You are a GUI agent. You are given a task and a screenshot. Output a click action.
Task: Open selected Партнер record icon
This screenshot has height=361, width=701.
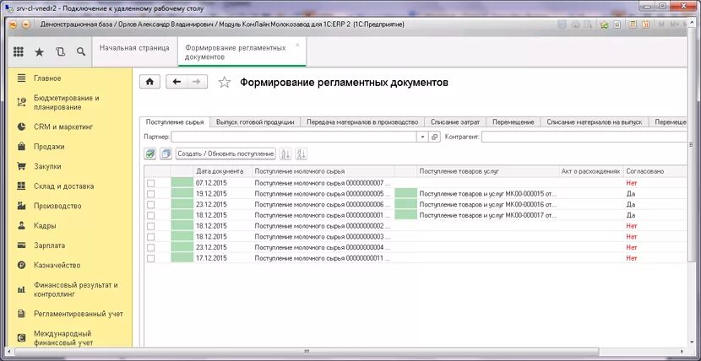tap(435, 137)
